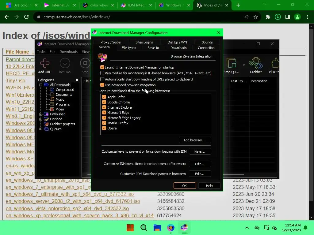The height and width of the screenshot is (235, 314).
Task: Open Windows Start menu
Action: click(130, 228)
